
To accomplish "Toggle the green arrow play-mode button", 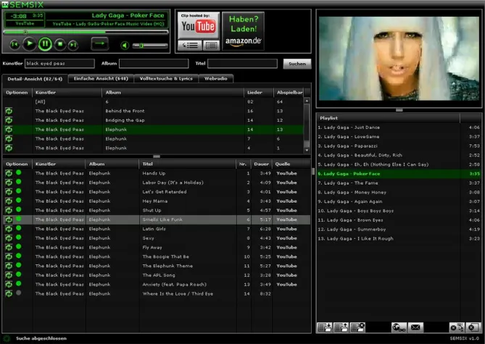I will coord(99,44).
